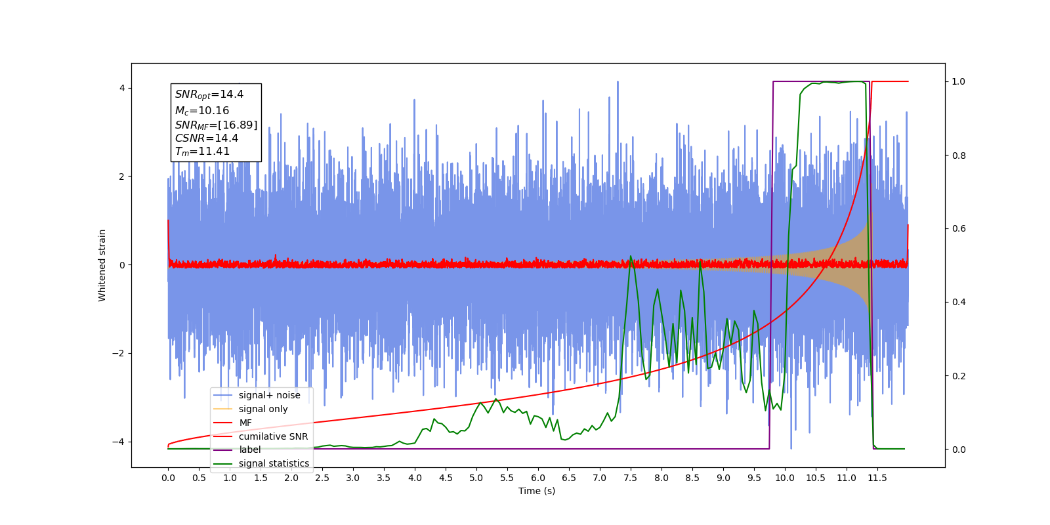Click the left y-axis tick label −4

[119, 442]
